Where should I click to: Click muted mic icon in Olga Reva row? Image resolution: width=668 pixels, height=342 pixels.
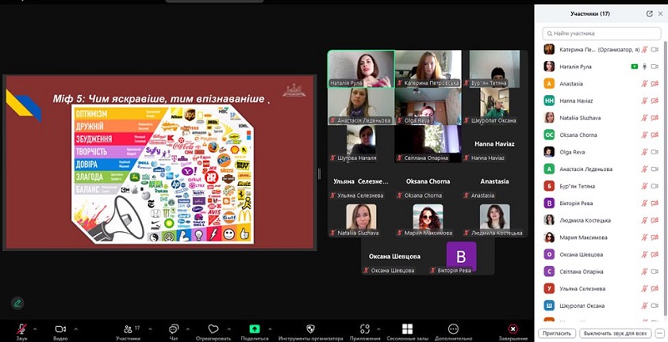645,152
